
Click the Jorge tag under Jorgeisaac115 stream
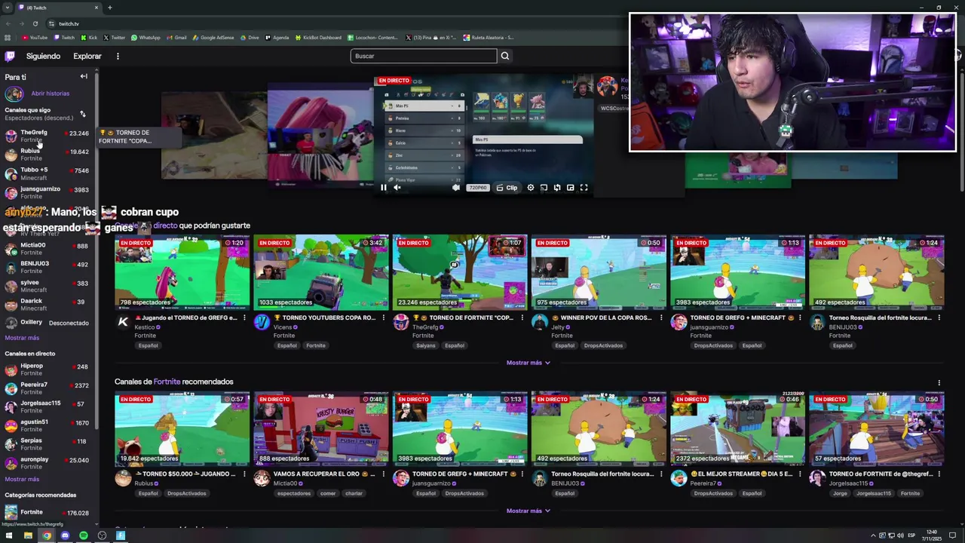(838, 493)
